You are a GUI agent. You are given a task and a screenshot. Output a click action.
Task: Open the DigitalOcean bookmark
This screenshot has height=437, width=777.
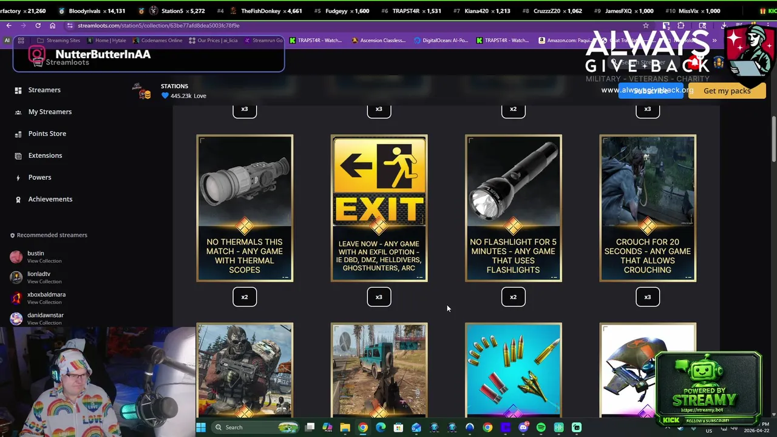tap(441, 41)
